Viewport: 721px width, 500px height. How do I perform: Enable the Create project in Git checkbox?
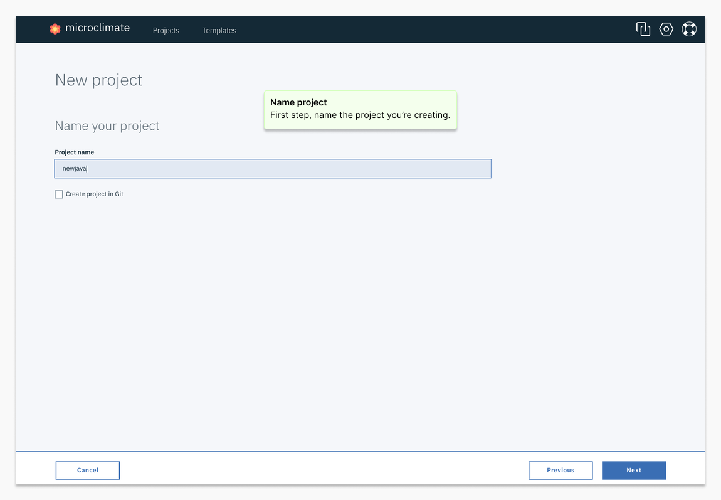59,194
